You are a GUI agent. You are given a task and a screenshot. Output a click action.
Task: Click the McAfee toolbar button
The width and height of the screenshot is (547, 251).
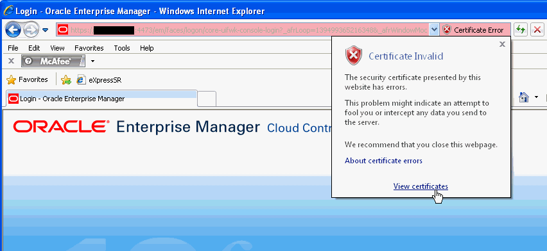[53, 61]
